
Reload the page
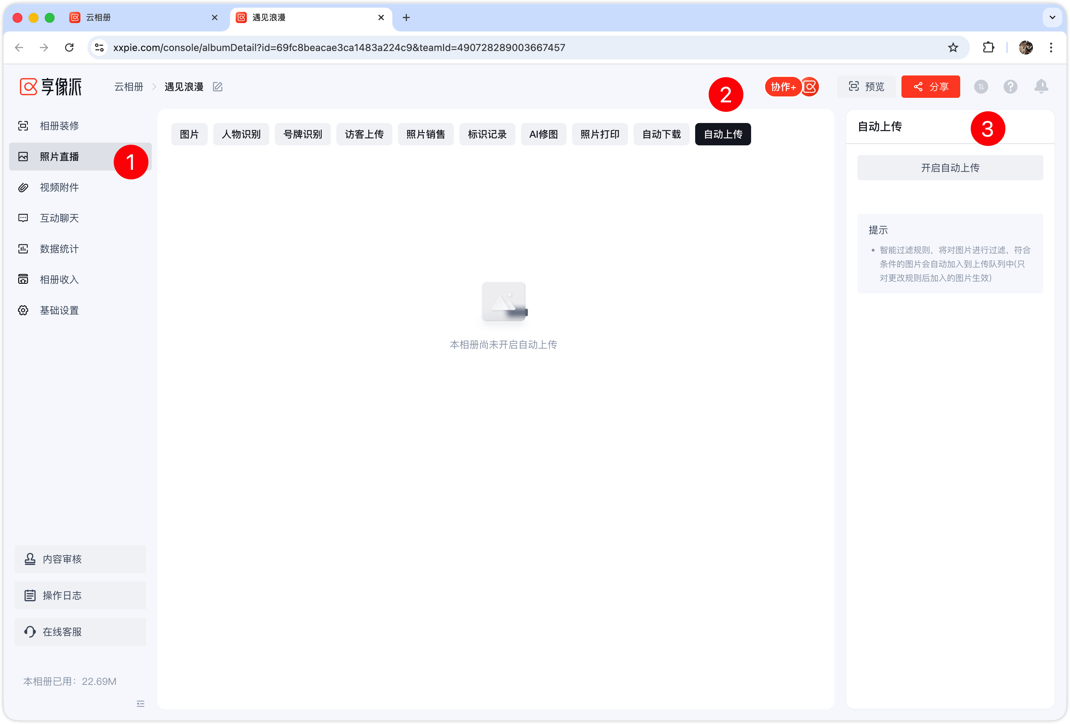tap(69, 48)
